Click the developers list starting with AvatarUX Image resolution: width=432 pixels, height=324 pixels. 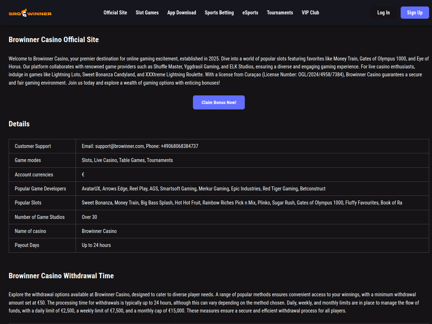[204, 189]
